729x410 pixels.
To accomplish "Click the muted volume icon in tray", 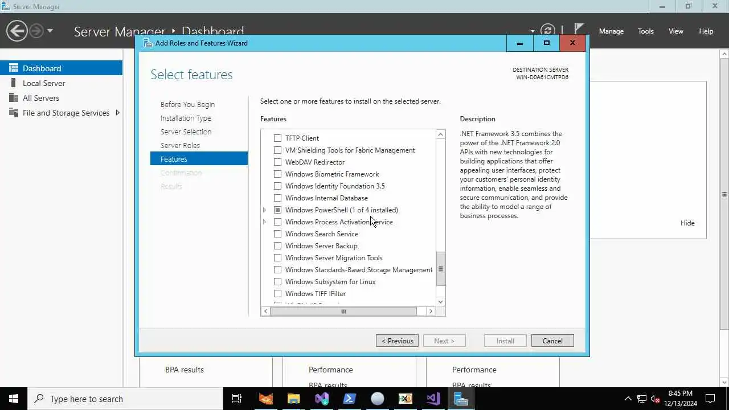I will coord(656,399).
